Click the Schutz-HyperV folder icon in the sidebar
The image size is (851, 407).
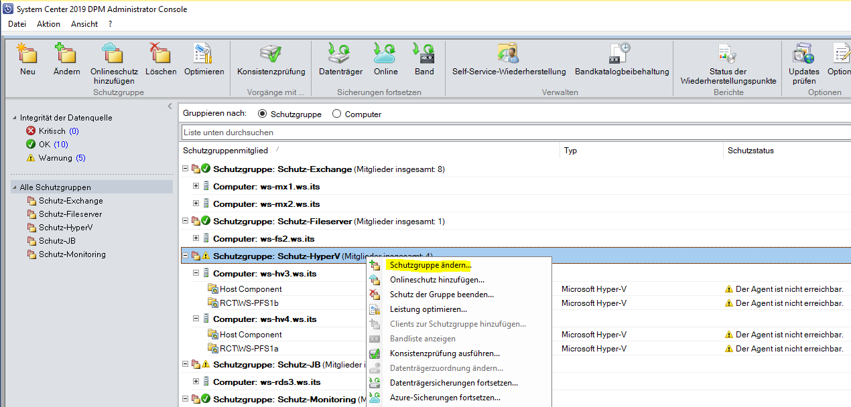pyautogui.click(x=31, y=228)
